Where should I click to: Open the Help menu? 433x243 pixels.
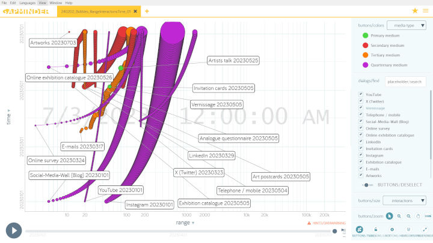click(x=69, y=3)
